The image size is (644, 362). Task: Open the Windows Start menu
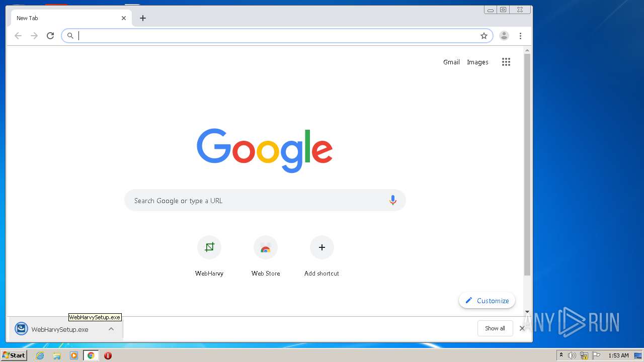point(14,355)
